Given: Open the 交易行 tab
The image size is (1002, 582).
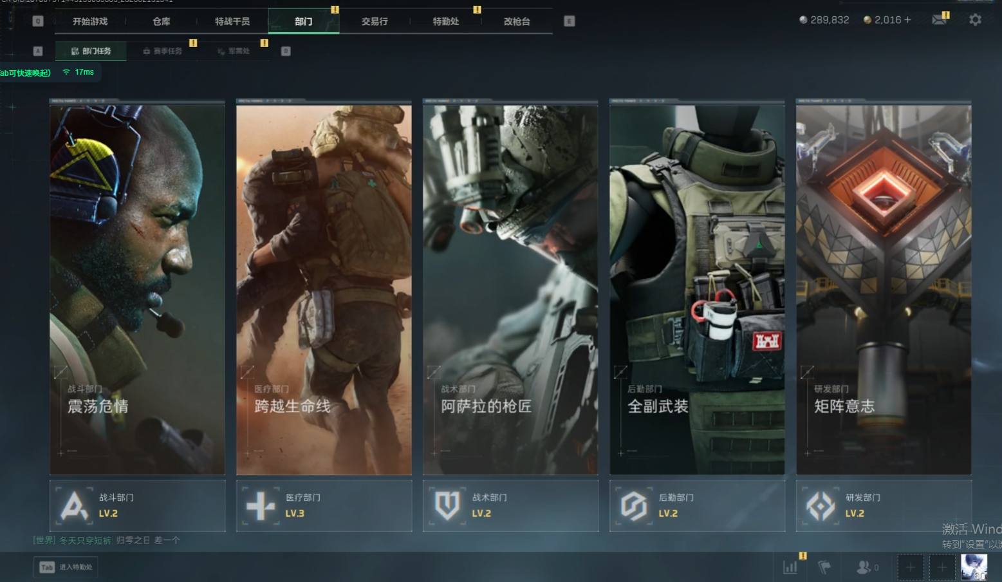Looking at the screenshot, I should 375,21.
